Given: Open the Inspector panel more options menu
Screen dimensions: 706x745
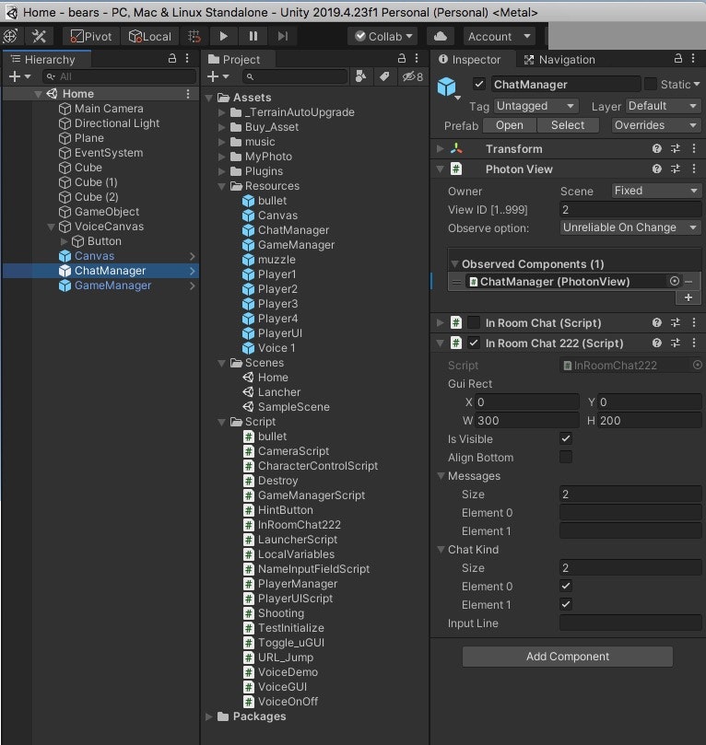Looking at the screenshot, I should click(x=693, y=58).
